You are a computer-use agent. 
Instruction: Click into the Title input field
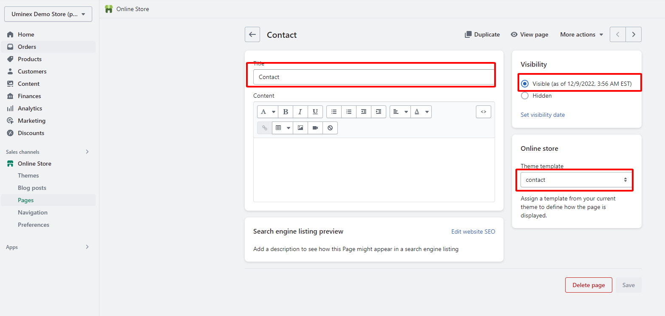tap(374, 77)
